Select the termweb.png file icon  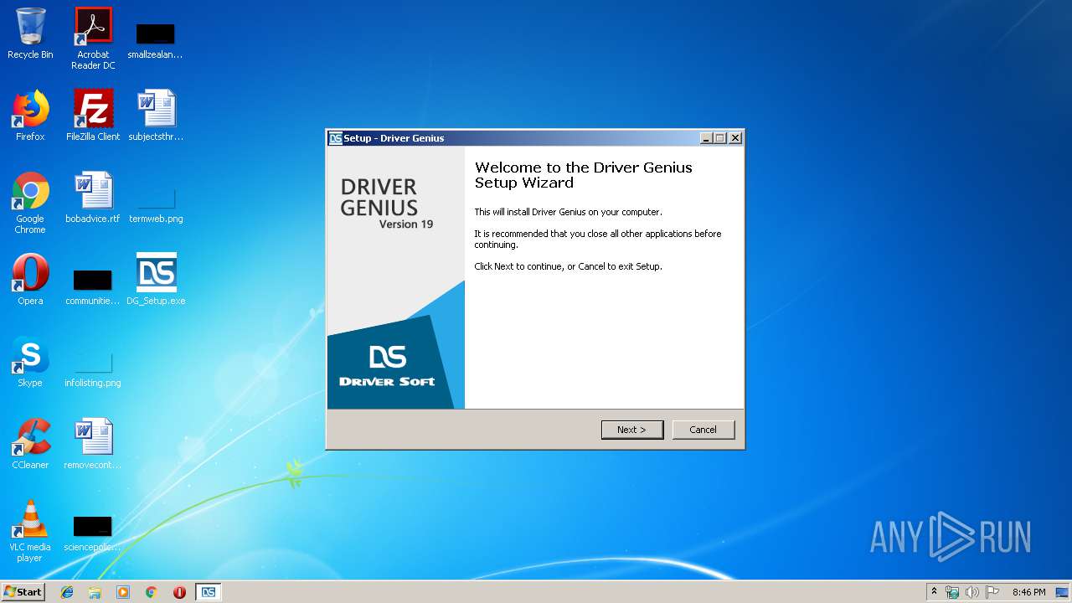tap(156, 205)
